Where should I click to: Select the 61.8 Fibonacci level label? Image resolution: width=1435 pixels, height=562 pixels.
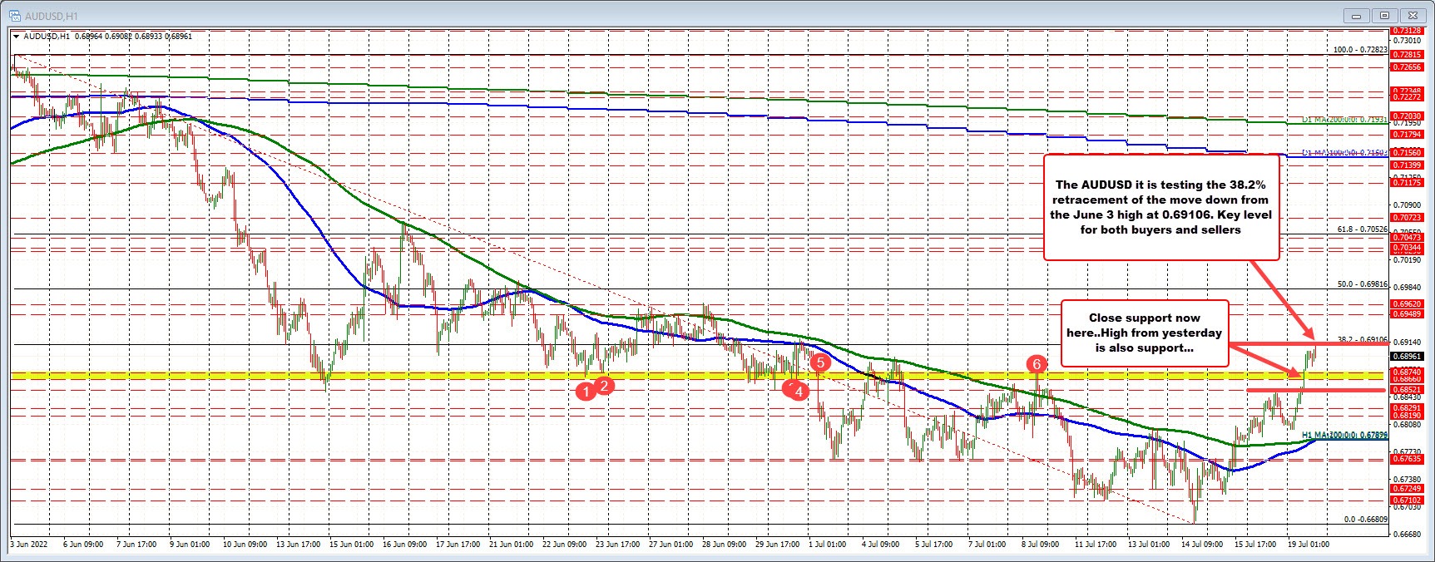click(x=1359, y=229)
